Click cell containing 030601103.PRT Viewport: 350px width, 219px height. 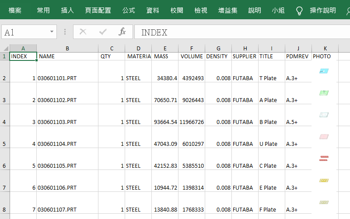coord(57,122)
